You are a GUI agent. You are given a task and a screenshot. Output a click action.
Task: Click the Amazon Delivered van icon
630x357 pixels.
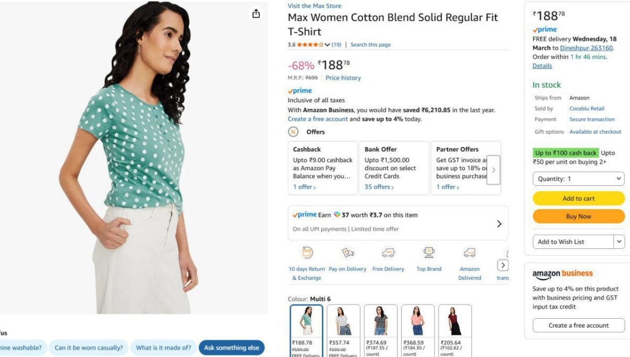point(469,253)
